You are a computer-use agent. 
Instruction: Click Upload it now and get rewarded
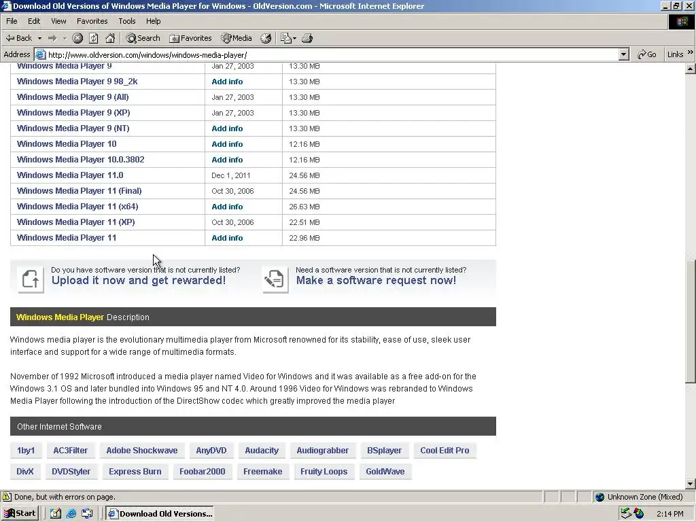139,281
